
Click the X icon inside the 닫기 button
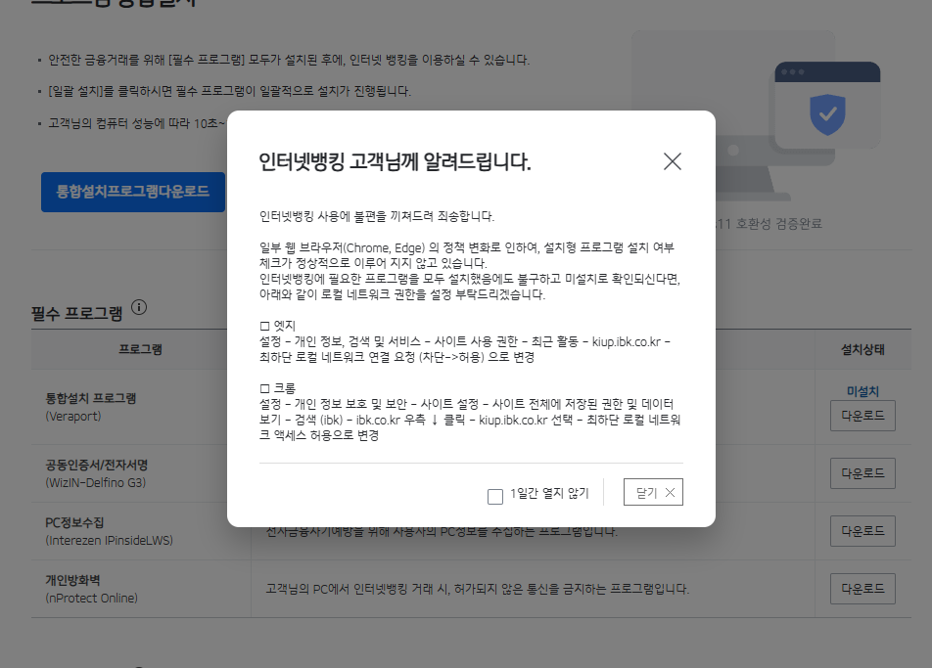point(672,492)
